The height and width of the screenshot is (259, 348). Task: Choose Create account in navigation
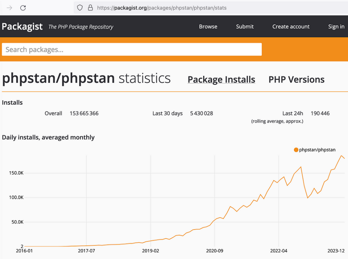(x=291, y=27)
